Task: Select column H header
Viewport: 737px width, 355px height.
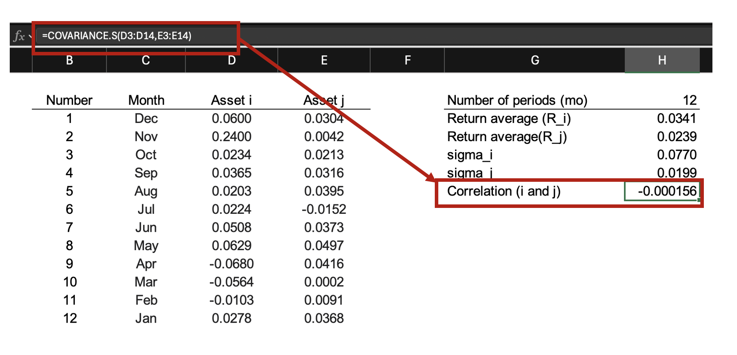Action: tap(662, 60)
